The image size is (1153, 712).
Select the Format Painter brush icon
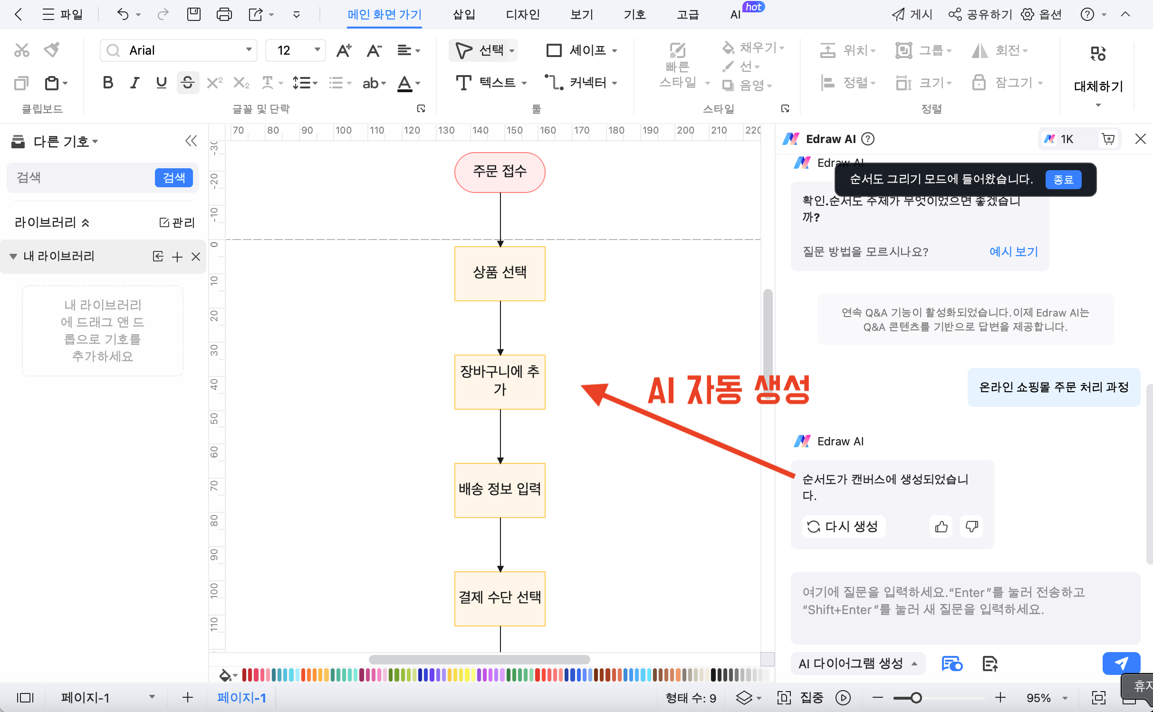(x=52, y=50)
